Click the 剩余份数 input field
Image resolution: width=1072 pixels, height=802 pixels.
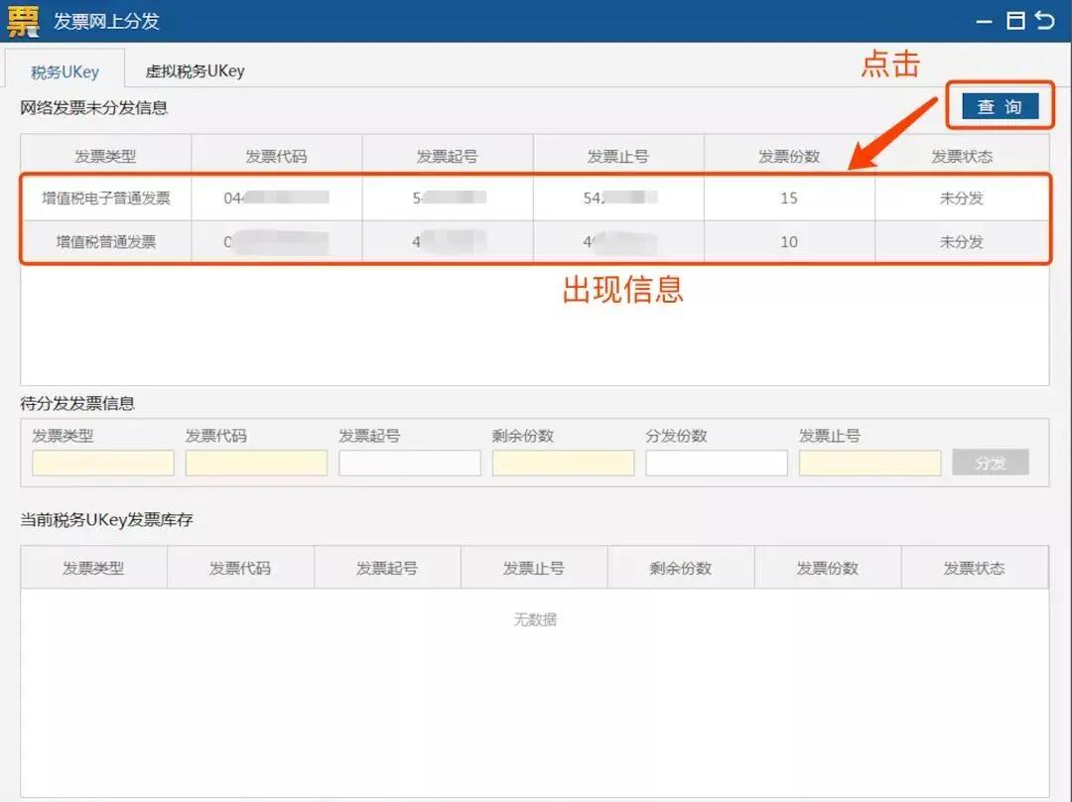point(563,463)
